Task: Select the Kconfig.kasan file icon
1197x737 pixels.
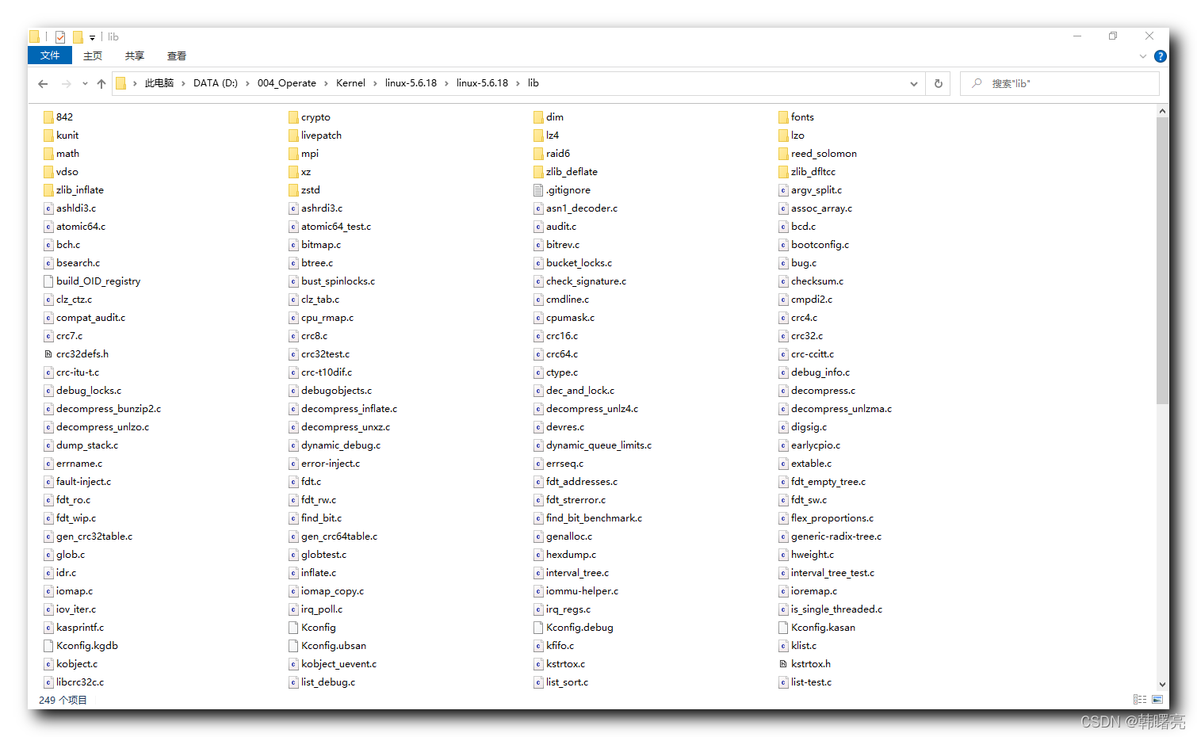Action: (783, 628)
